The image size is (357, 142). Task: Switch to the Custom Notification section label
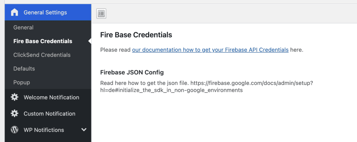pyautogui.click(x=50, y=113)
